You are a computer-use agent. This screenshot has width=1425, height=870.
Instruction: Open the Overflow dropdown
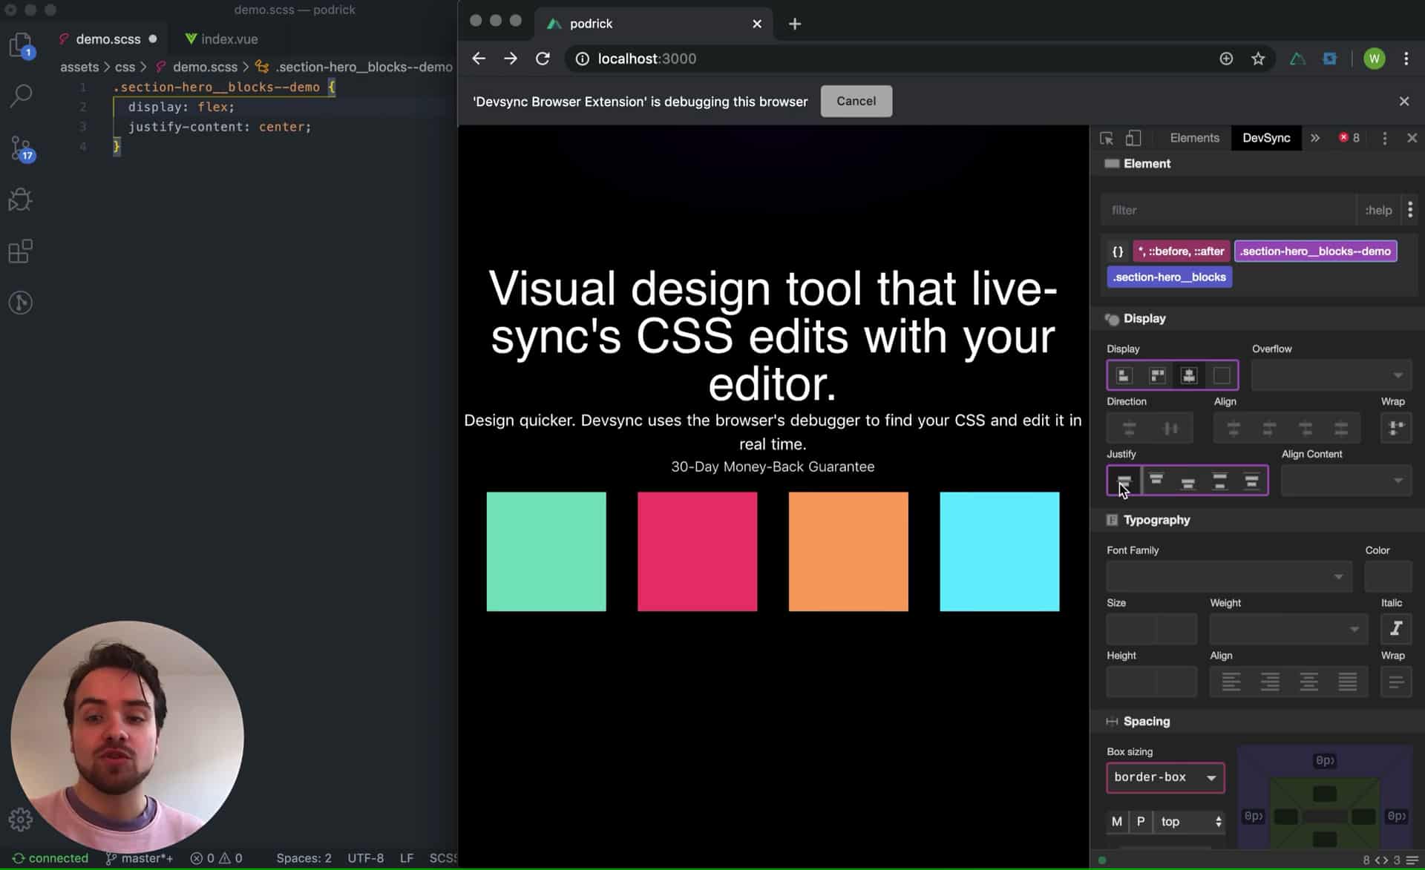[x=1331, y=375]
